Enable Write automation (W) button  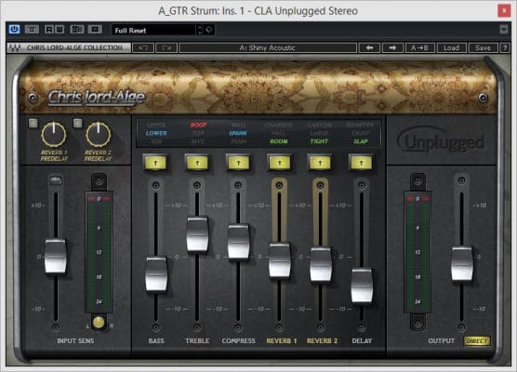(x=60, y=30)
